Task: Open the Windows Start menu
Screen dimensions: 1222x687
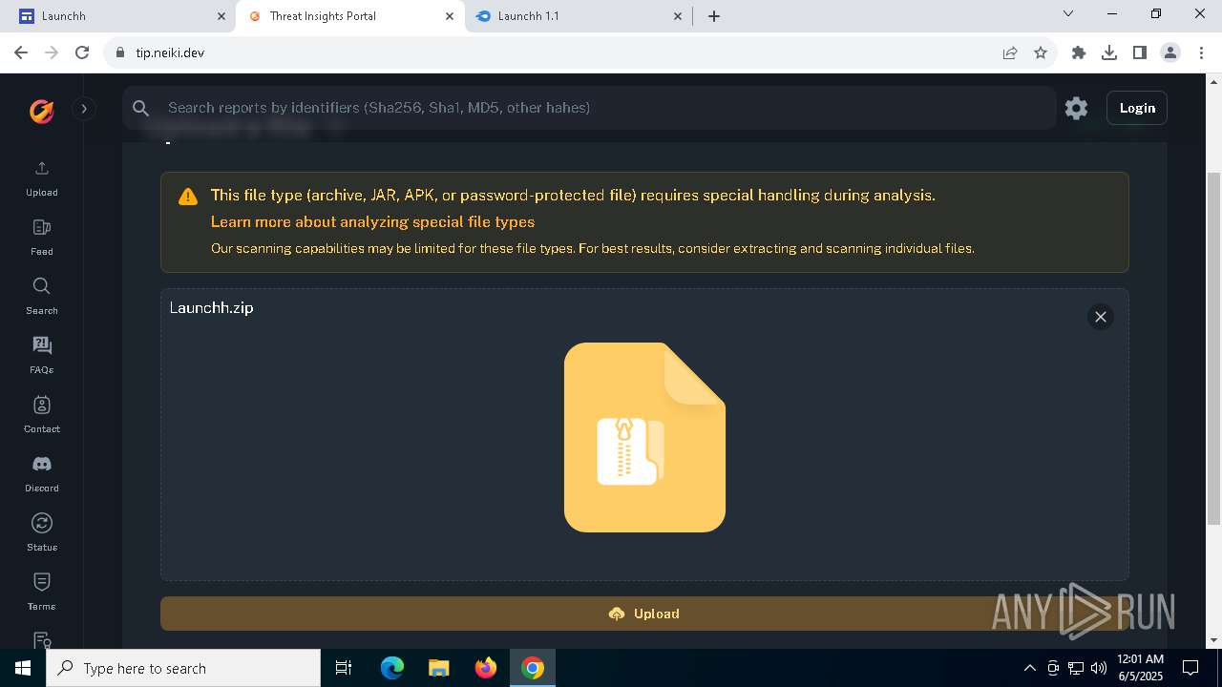Action: [23, 668]
